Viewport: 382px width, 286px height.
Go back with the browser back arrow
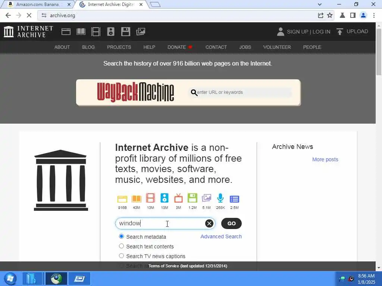tap(8, 15)
